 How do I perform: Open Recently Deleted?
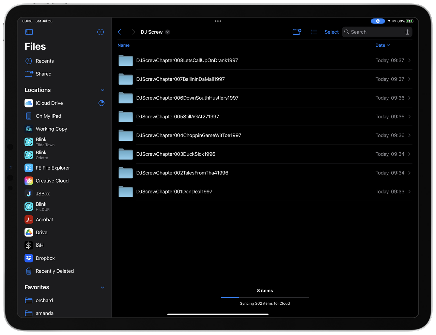(x=65, y=271)
